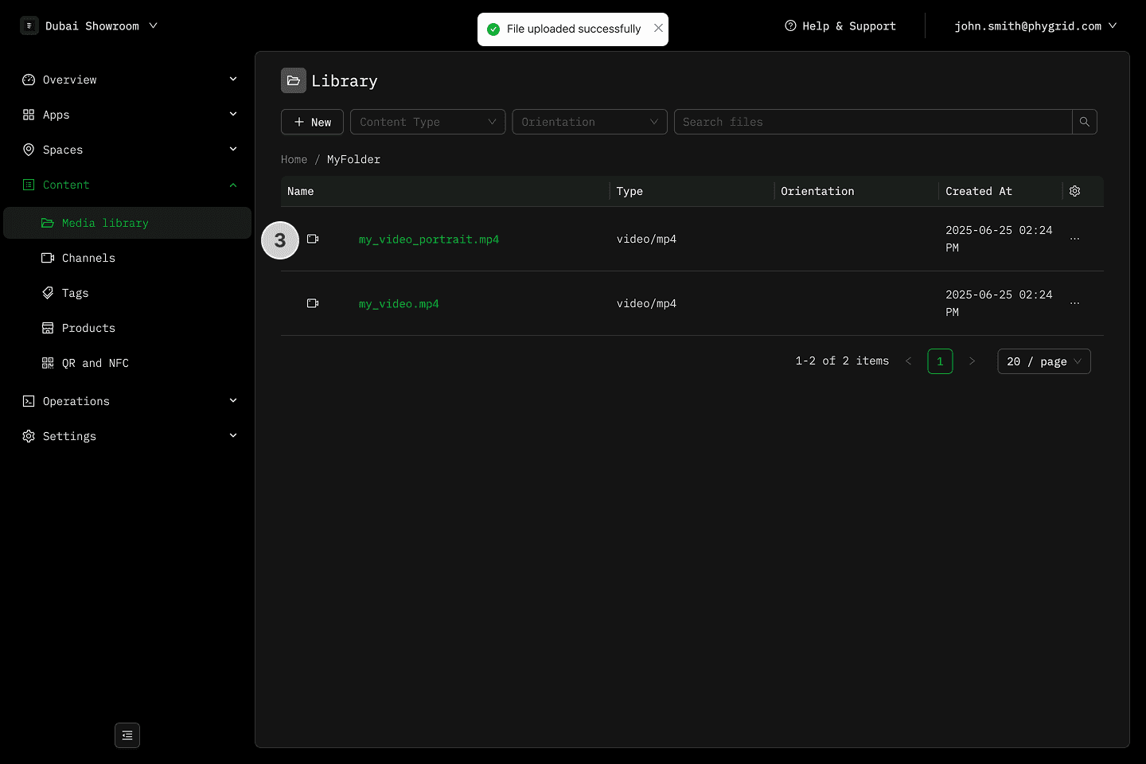
Task: Open the john.smith@phygrid.com account menu
Action: tap(1036, 25)
